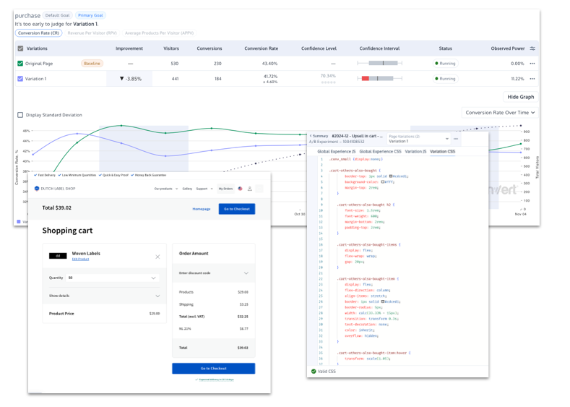The height and width of the screenshot is (407, 570).
Task: Click the Dutch Label Shop logo
Action: (54, 189)
